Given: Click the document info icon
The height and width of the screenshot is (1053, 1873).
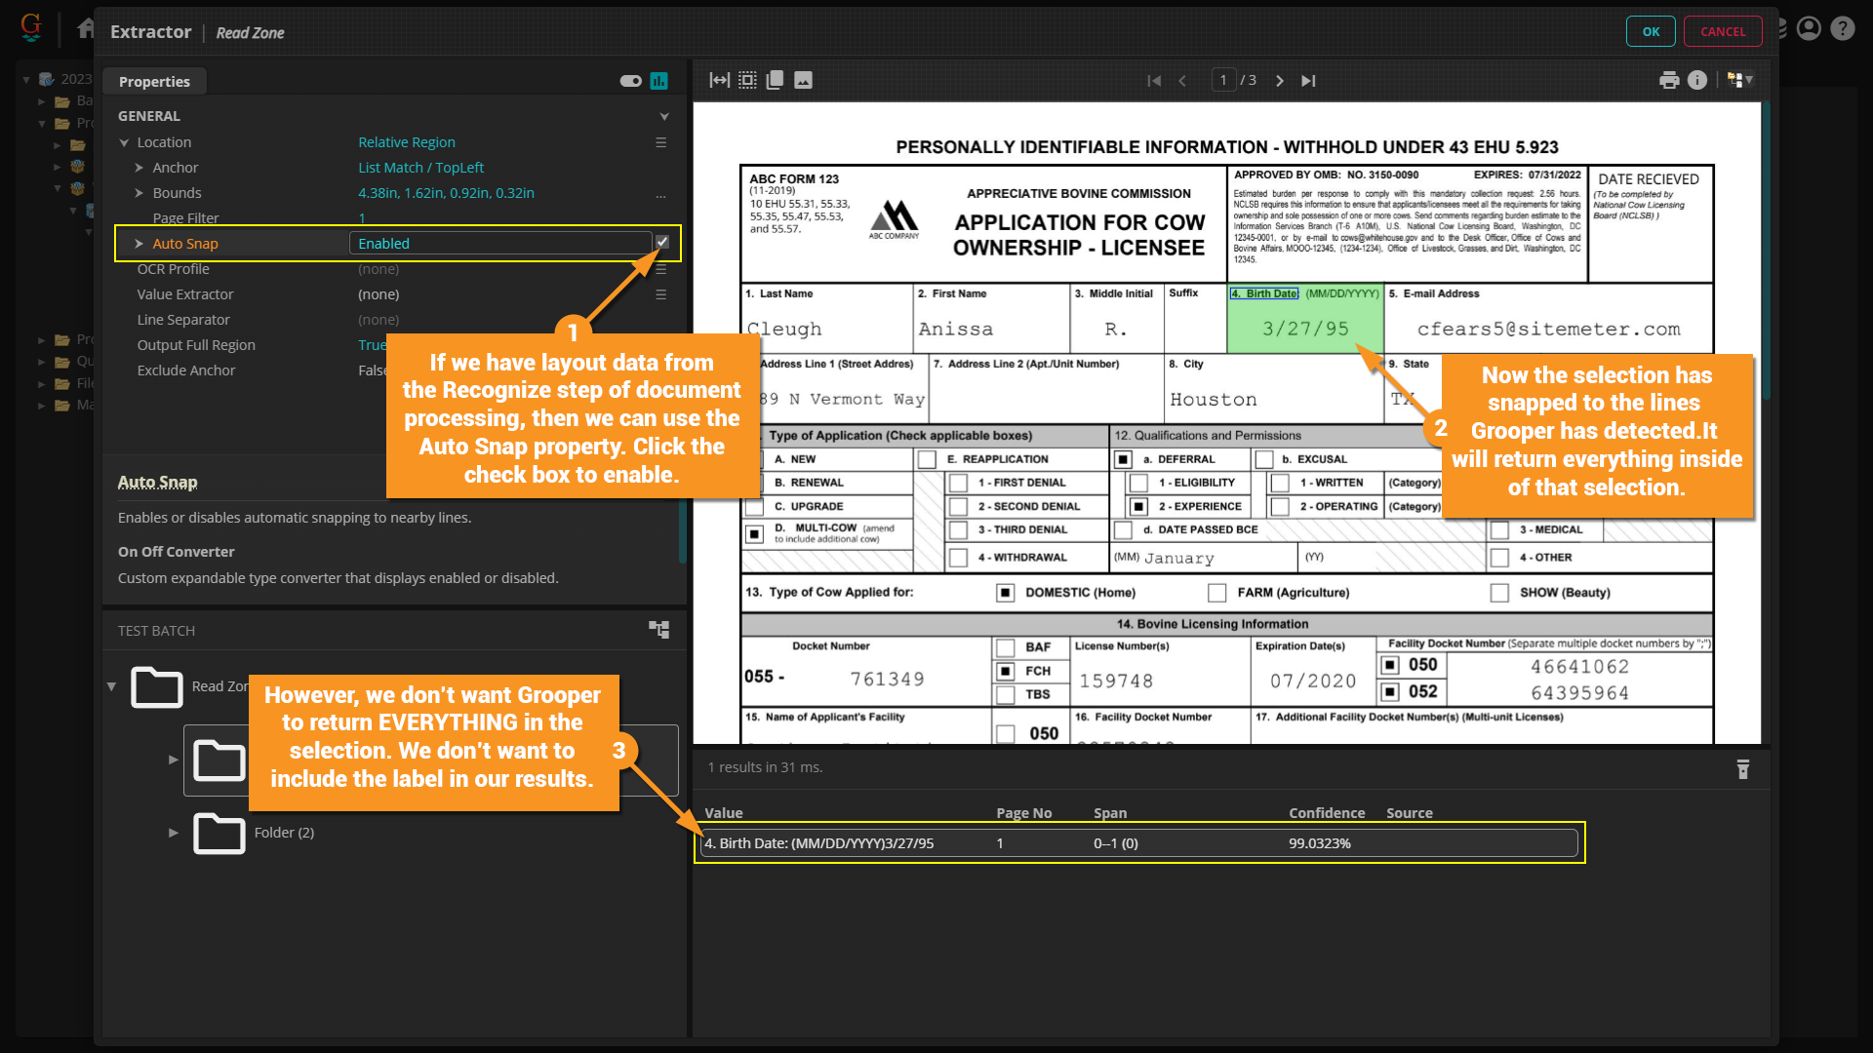Looking at the screenshot, I should pyautogui.click(x=1697, y=80).
